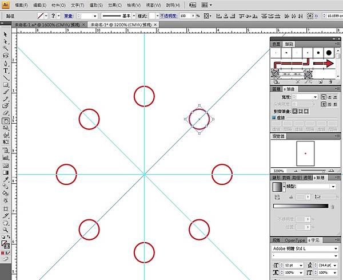This screenshot has height=280, width=343.
Task: Open the font family Adobe 明體 dropdown
Action: coord(336,249)
